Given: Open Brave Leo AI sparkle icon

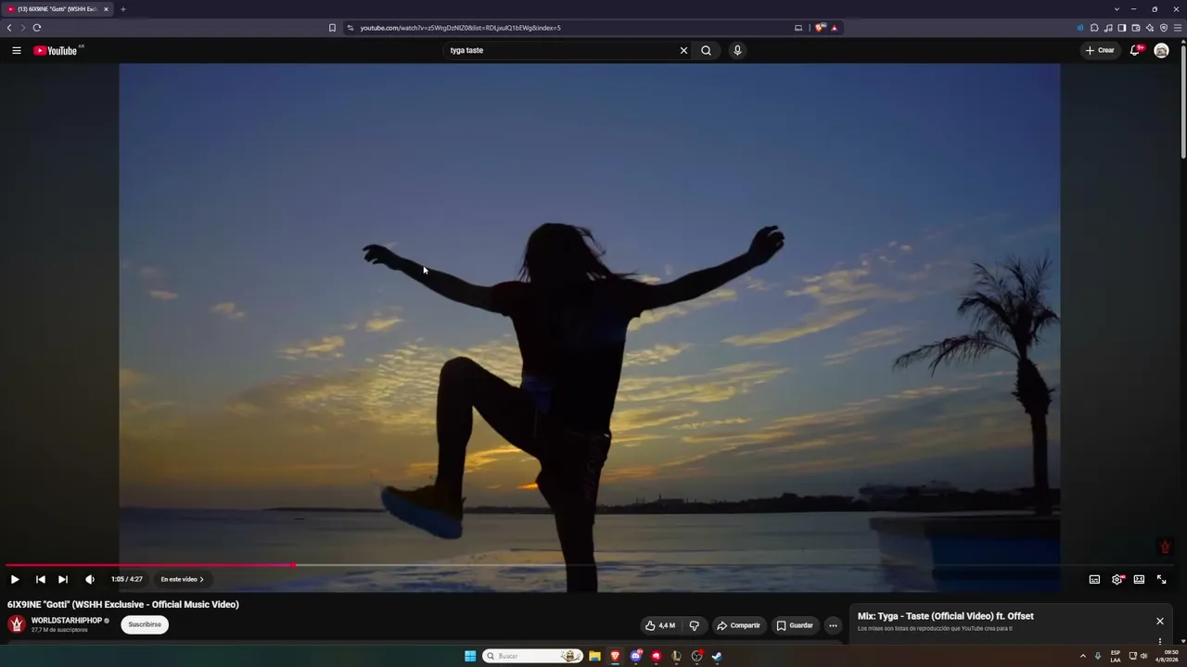Looking at the screenshot, I should 1150,28.
